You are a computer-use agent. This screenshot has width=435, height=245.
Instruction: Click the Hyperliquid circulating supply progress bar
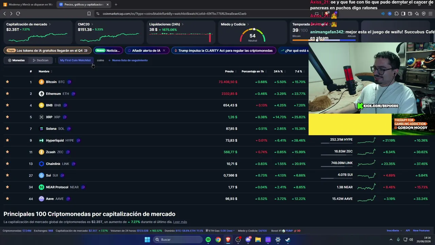[337, 143]
